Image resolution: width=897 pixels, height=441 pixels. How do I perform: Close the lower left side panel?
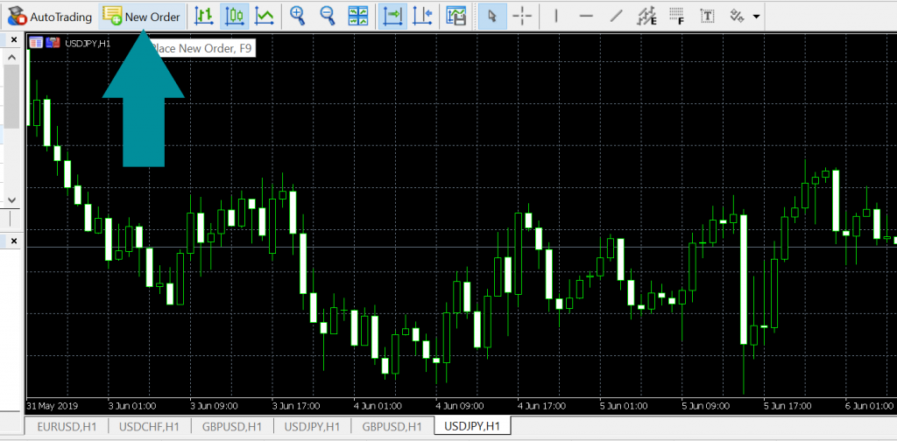[14, 241]
